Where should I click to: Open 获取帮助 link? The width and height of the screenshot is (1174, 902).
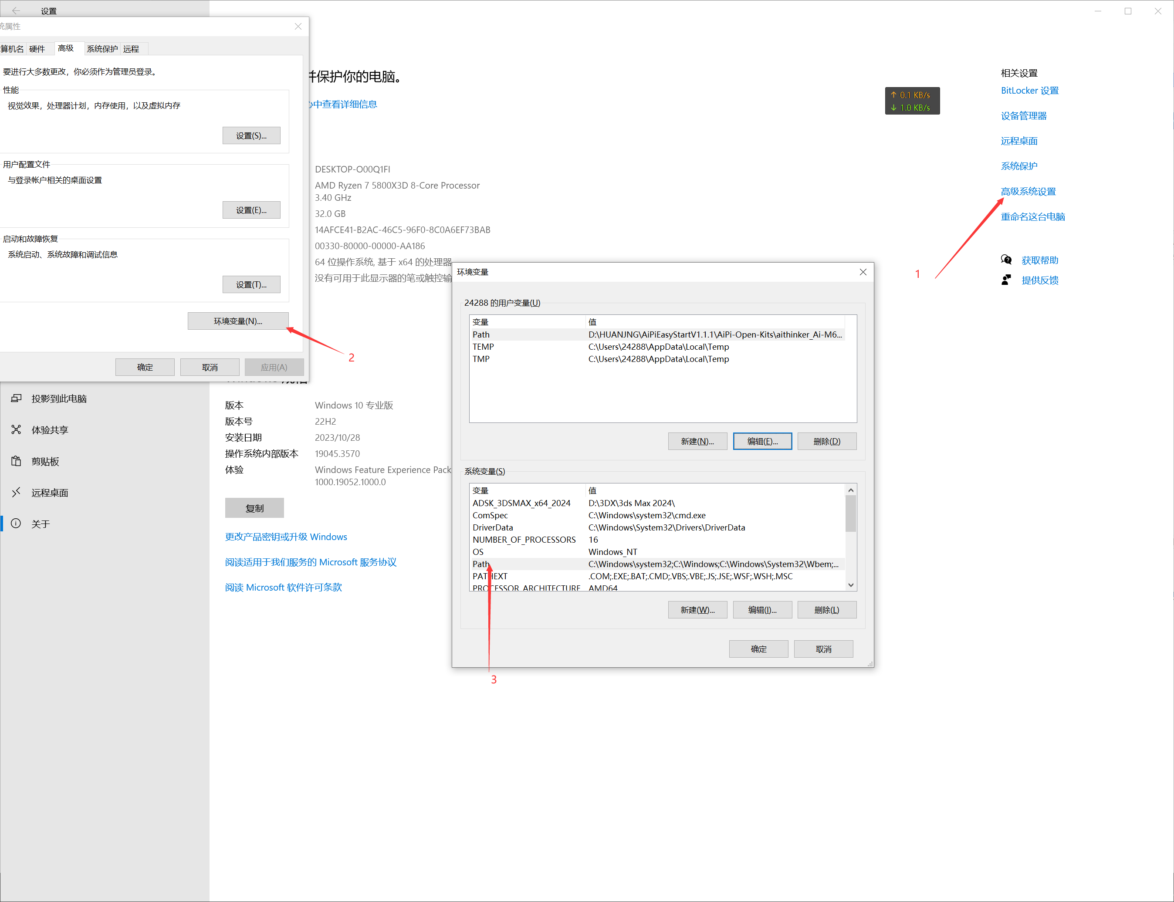tap(1040, 260)
